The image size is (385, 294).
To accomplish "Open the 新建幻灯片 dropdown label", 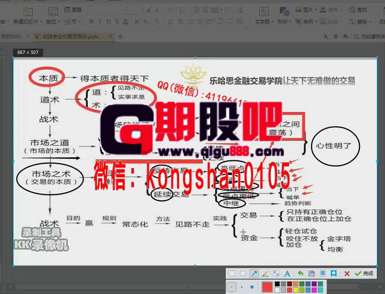I will pyautogui.click(x=28, y=22).
